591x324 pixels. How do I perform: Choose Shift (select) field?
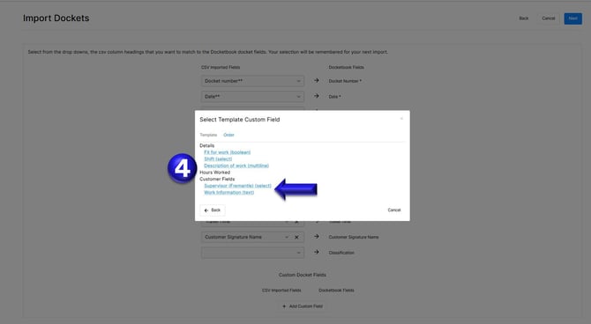(x=218, y=158)
